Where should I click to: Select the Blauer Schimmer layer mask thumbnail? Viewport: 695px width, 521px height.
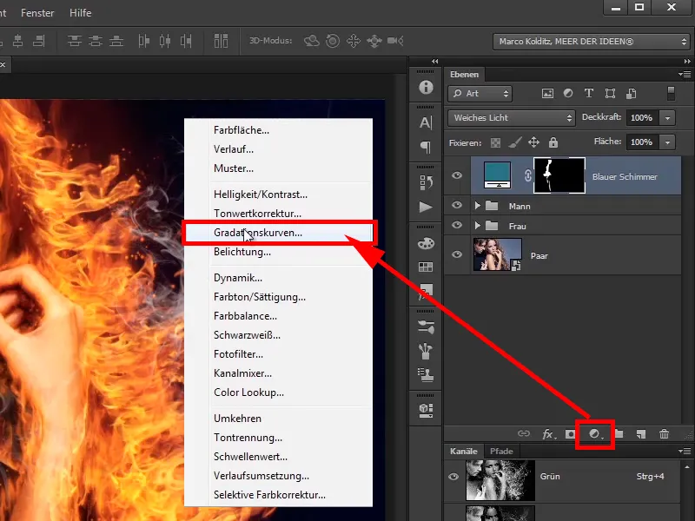coord(559,175)
